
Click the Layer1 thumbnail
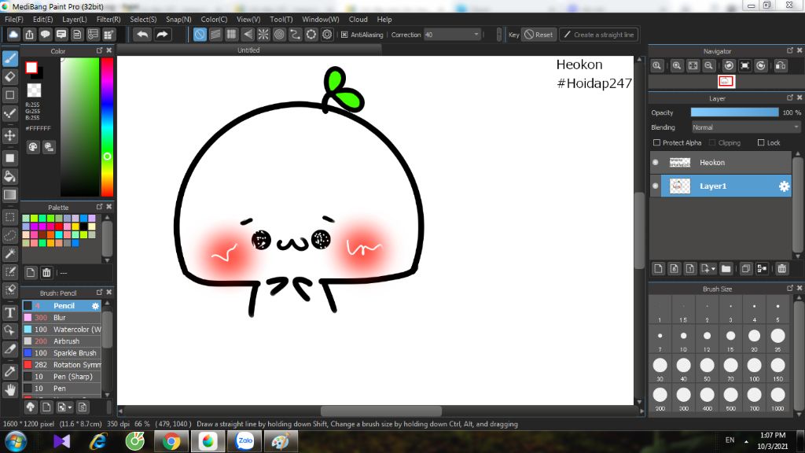pos(680,186)
